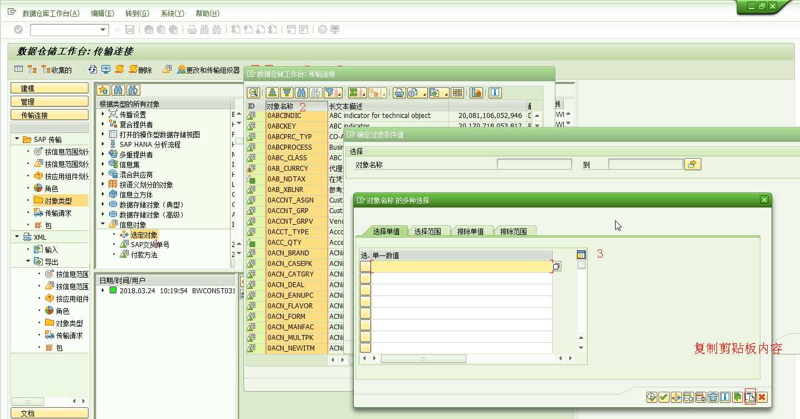The height and width of the screenshot is (419, 800).
Task: Click the Set filter funnel icon in ALV toolbar
Action: (330, 93)
